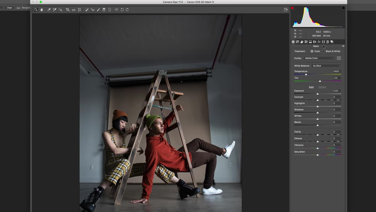Image resolution: width=376 pixels, height=212 pixels.
Task: Click Clear button in background Photoshop window
Action: (9, 8)
